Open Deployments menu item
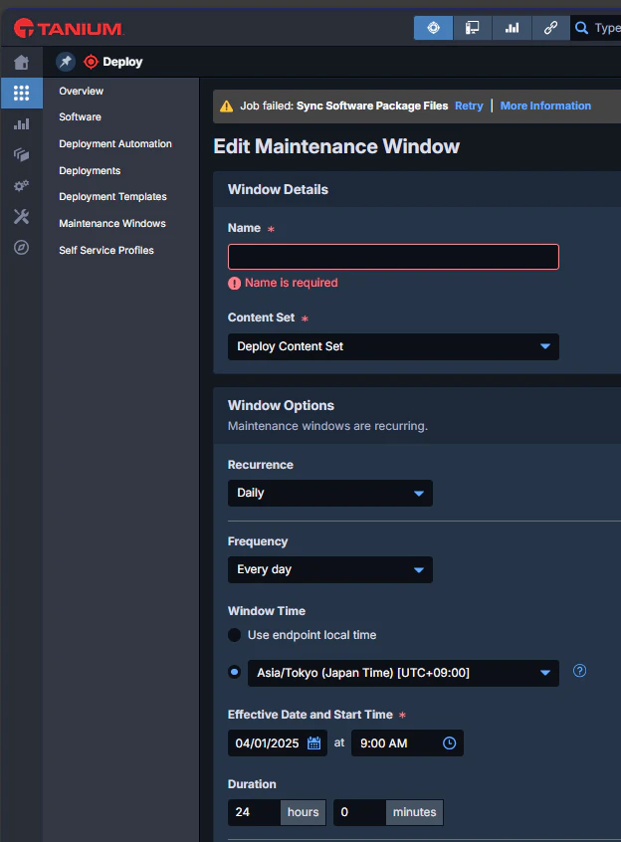This screenshot has width=621, height=842. 90,171
